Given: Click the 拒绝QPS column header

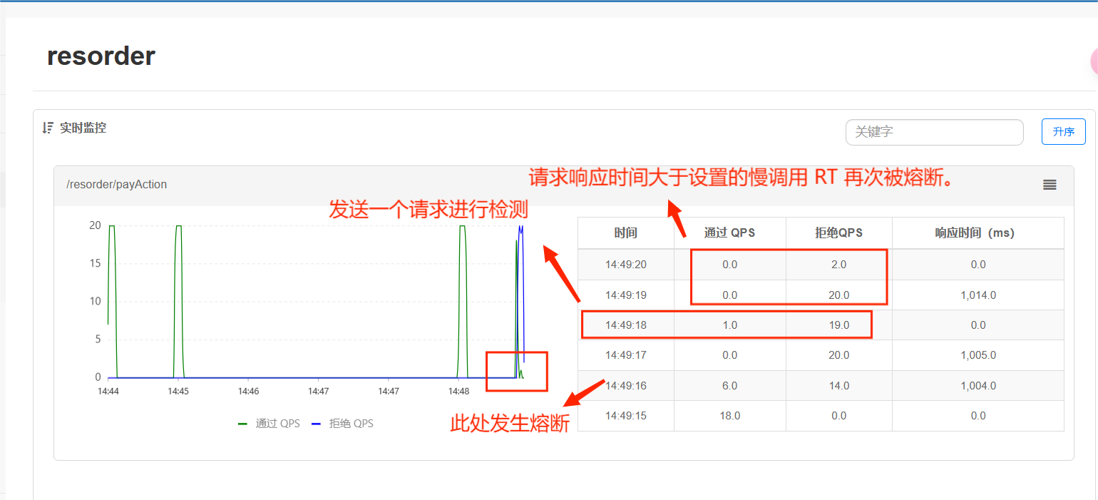Looking at the screenshot, I should [x=838, y=233].
